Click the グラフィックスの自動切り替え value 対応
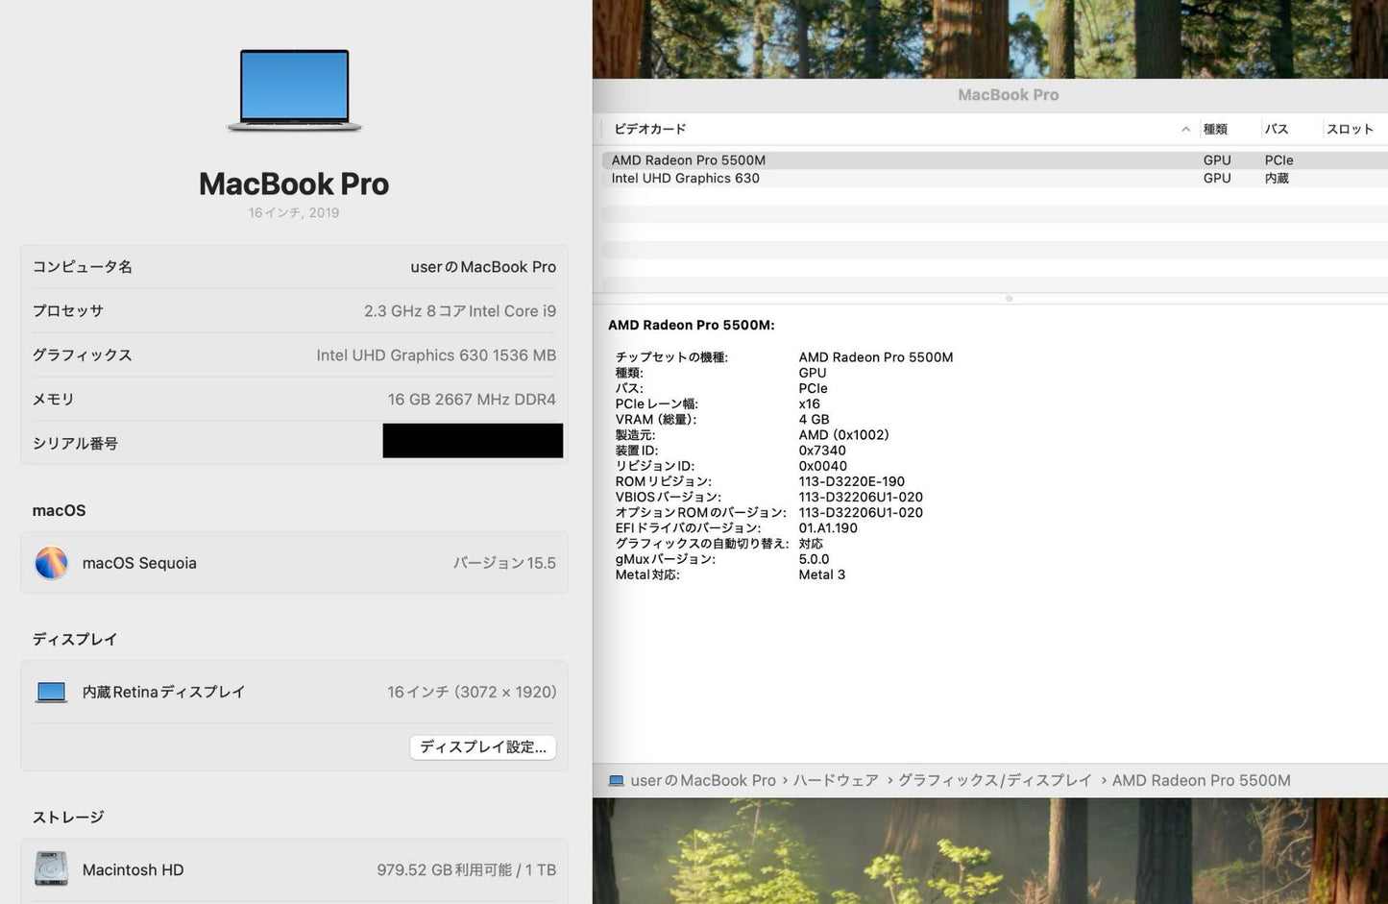This screenshot has height=904, width=1388. (x=811, y=544)
